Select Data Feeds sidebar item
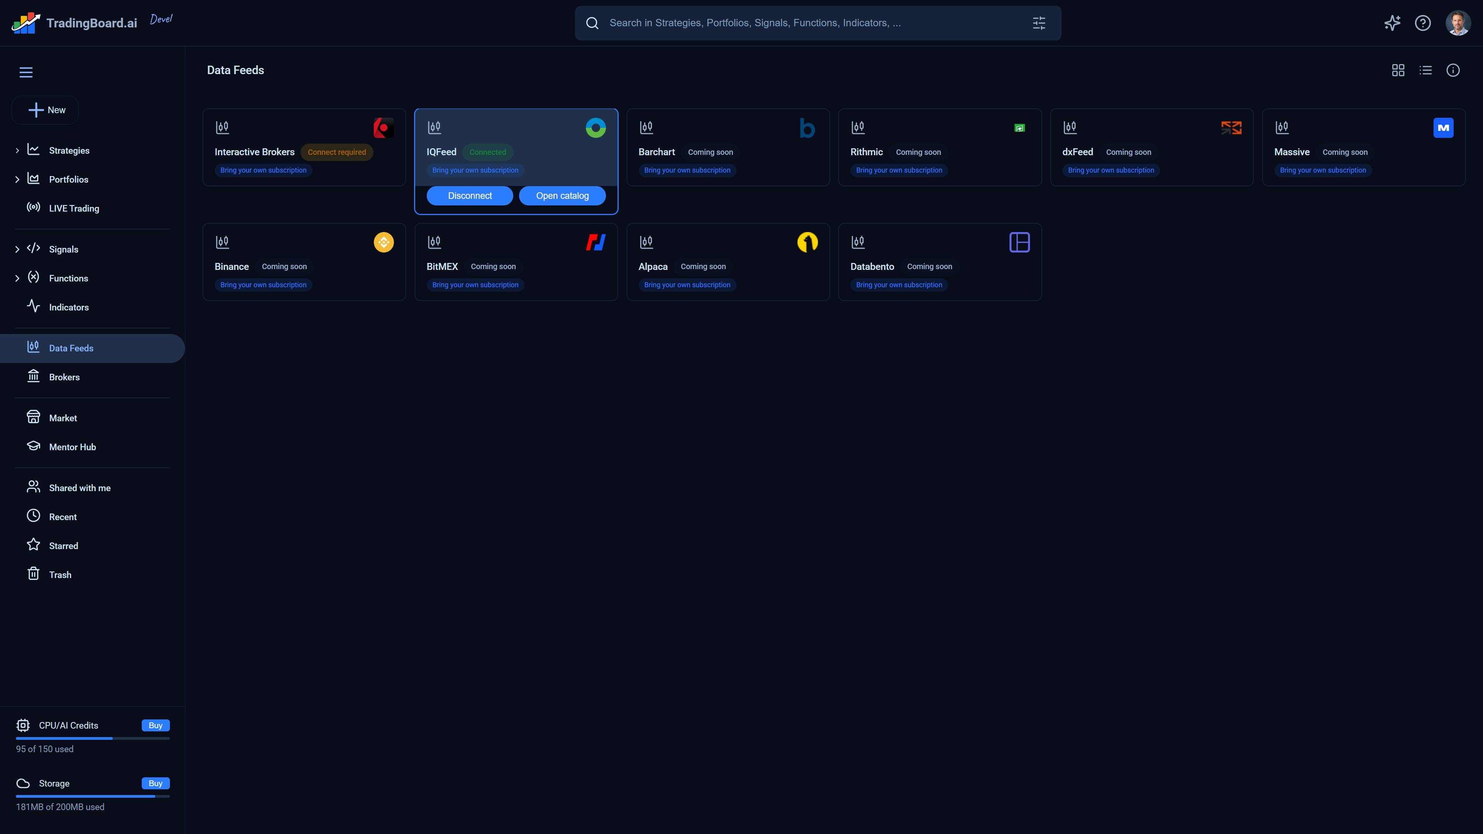Screen dimensions: 1483x834 (92, 348)
